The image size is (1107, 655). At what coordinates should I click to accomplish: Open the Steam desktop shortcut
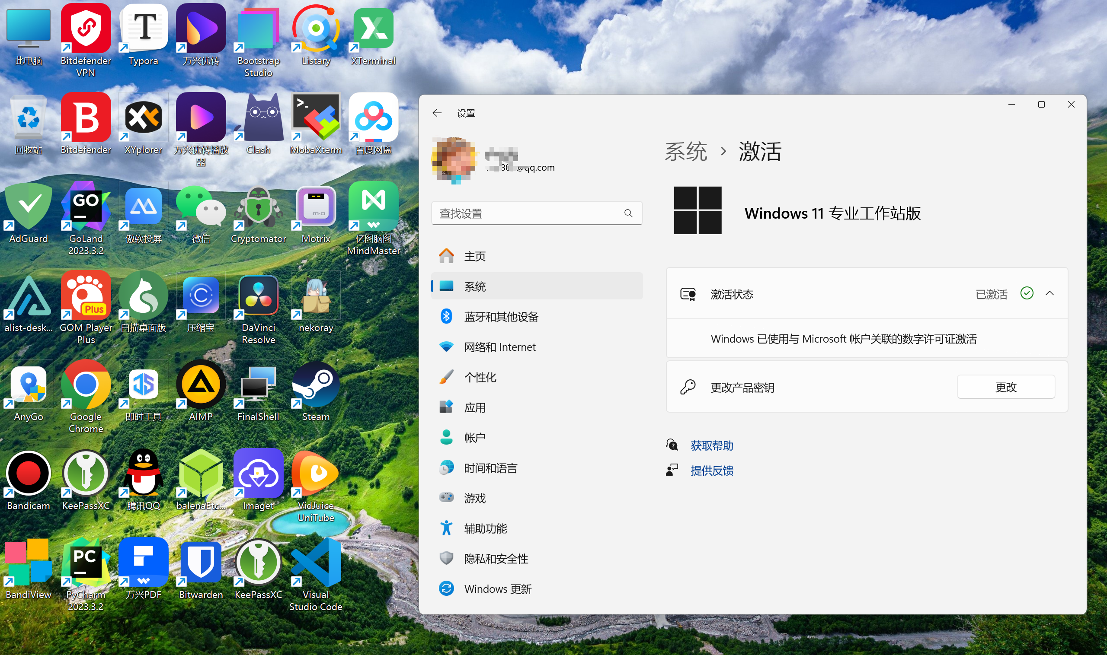(x=315, y=385)
